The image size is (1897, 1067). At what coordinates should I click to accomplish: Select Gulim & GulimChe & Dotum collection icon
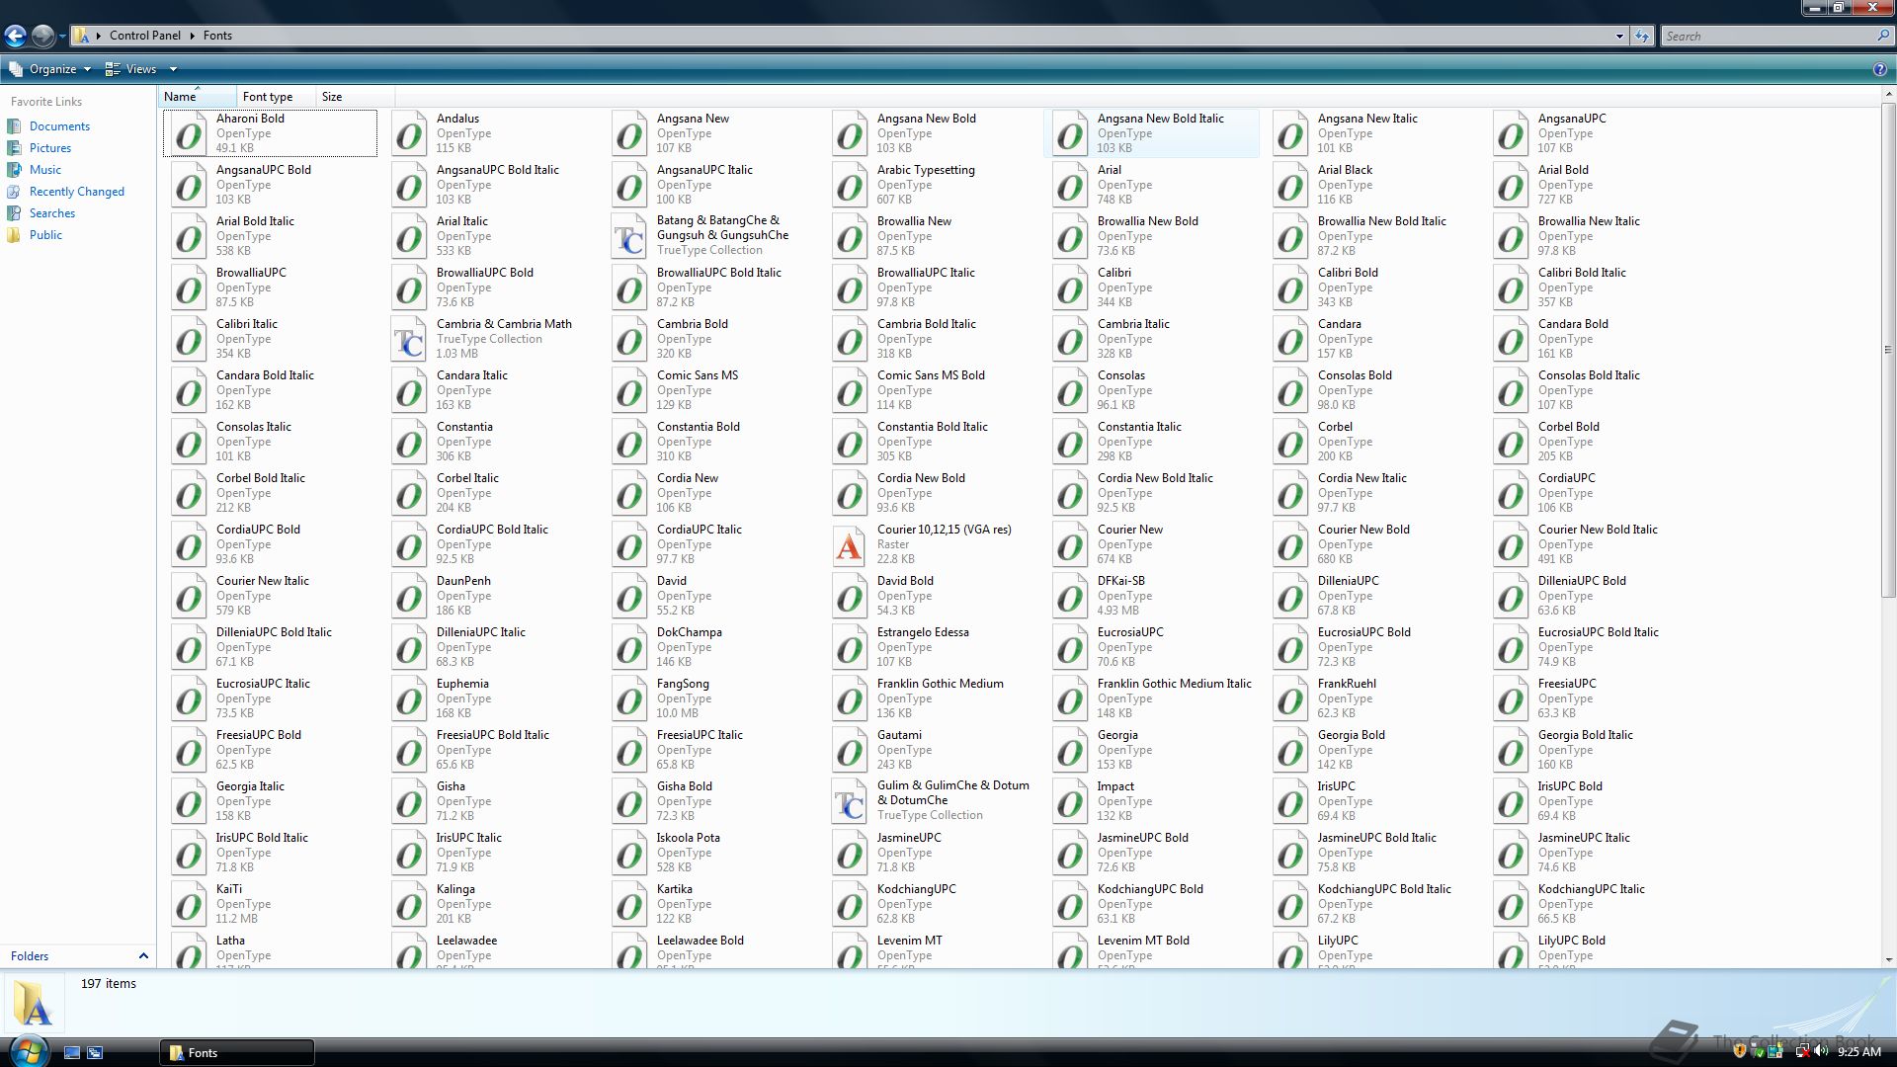pyautogui.click(x=850, y=801)
